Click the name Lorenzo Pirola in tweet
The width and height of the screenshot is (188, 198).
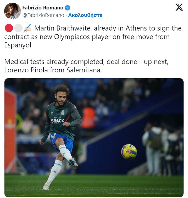26,70
